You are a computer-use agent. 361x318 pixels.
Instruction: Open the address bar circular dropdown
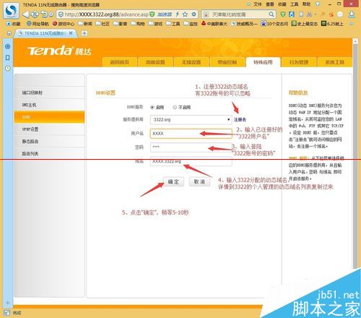(193, 14)
